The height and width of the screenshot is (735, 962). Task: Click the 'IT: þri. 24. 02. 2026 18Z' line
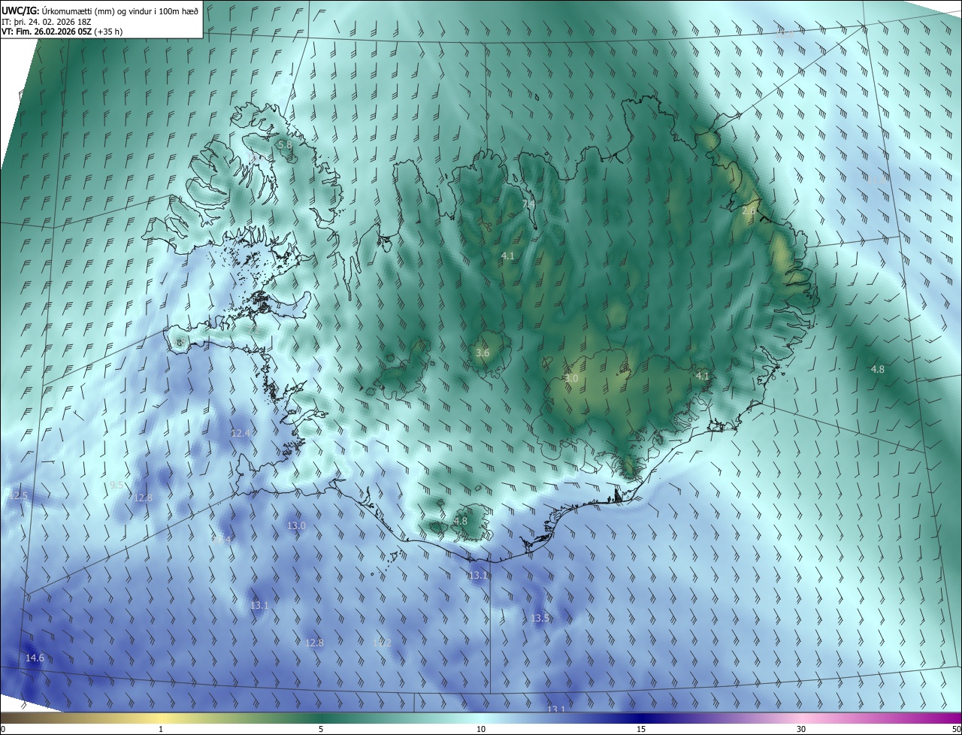(x=46, y=21)
